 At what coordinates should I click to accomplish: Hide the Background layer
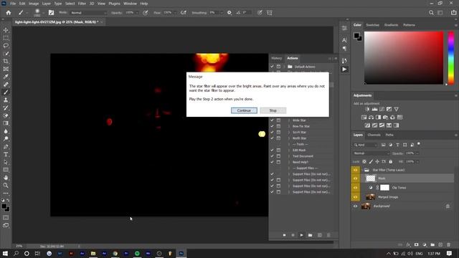click(x=356, y=206)
